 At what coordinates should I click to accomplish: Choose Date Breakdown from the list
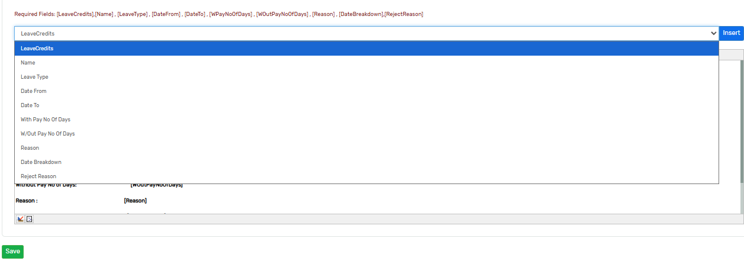click(366, 162)
